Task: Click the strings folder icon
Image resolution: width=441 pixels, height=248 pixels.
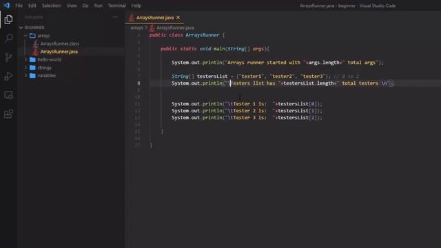Action: coord(32,68)
